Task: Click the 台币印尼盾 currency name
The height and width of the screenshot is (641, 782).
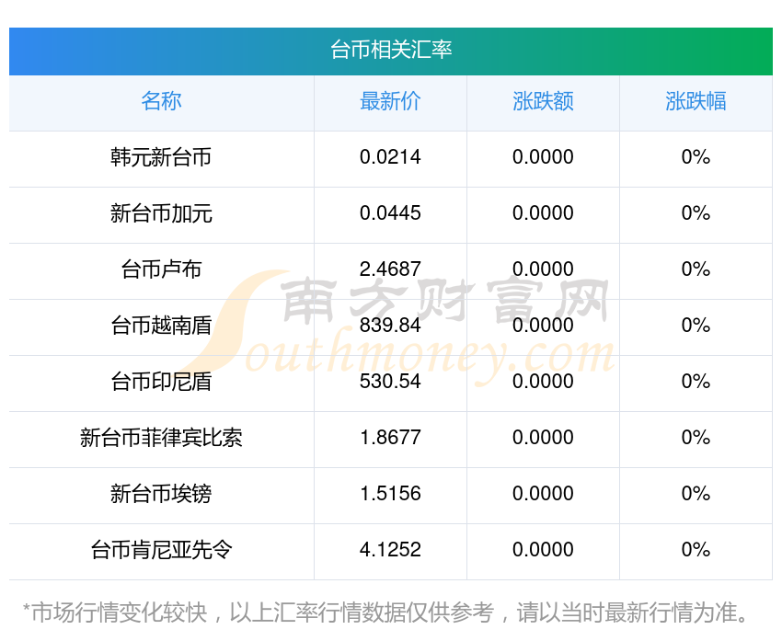Action: pos(161,382)
